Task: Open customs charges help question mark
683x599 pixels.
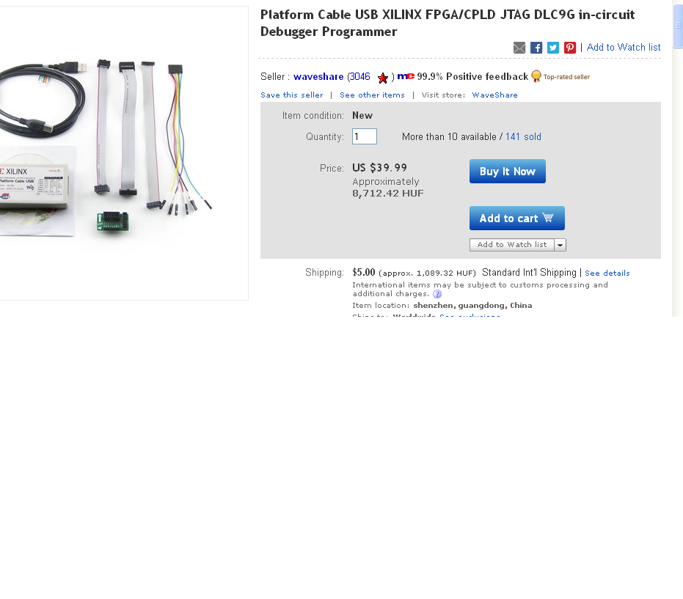Action: (x=437, y=294)
